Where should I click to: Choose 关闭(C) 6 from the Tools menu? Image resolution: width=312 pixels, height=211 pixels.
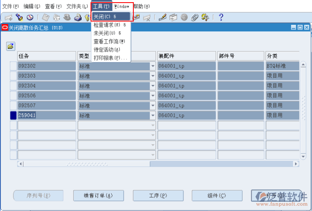coord(111,17)
